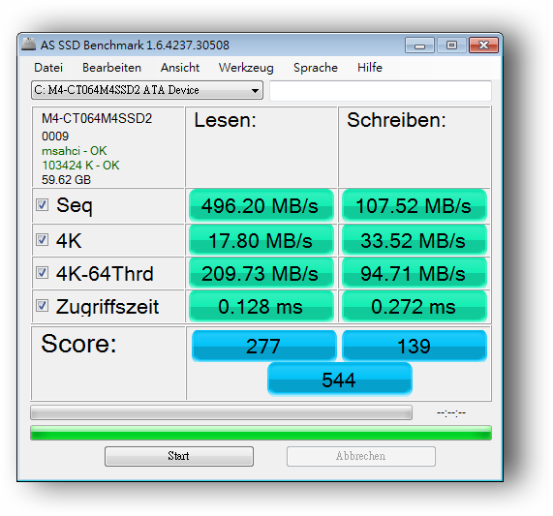The width and height of the screenshot is (553, 516).
Task: Click the read score 277
Action: tap(263, 346)
